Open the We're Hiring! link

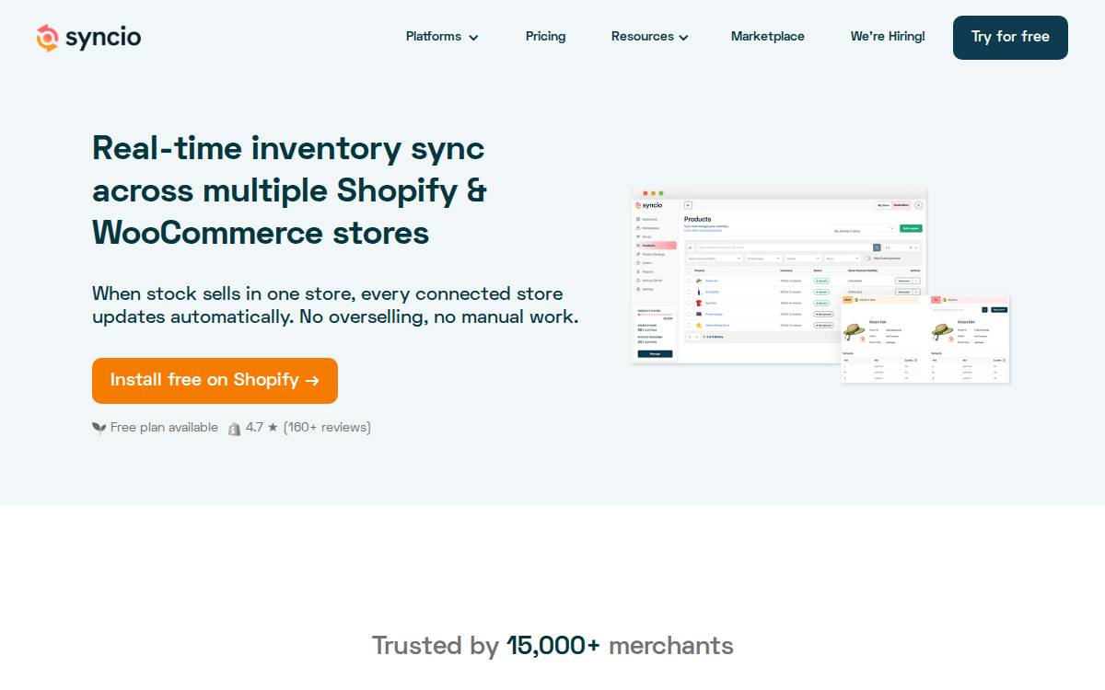pos(888,37)
